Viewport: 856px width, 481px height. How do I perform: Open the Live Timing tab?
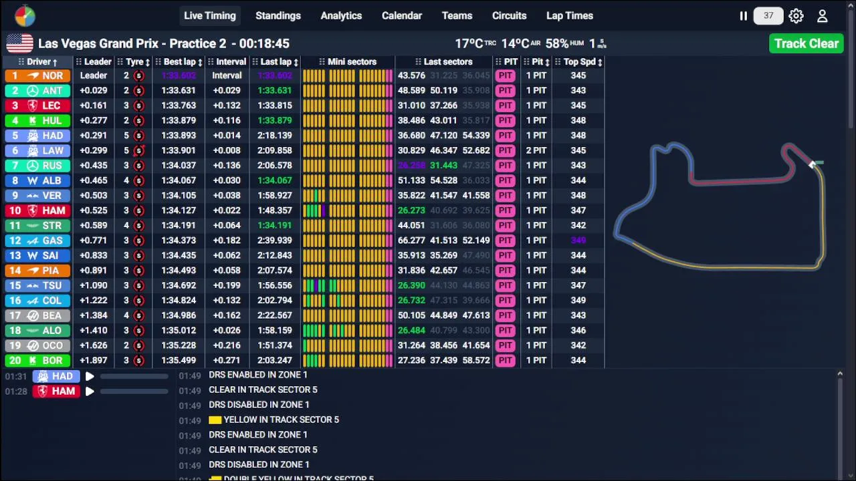click(x=210, y=15)
